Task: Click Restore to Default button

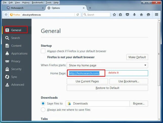Action: point(107,88)
